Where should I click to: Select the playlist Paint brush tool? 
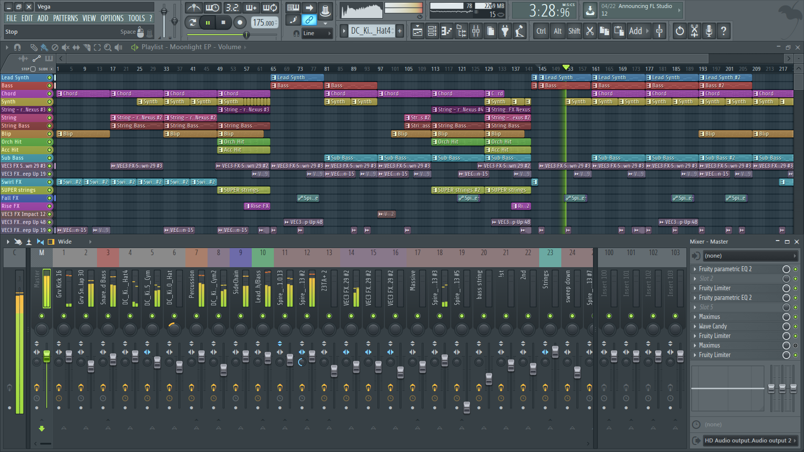pos(44,47)
